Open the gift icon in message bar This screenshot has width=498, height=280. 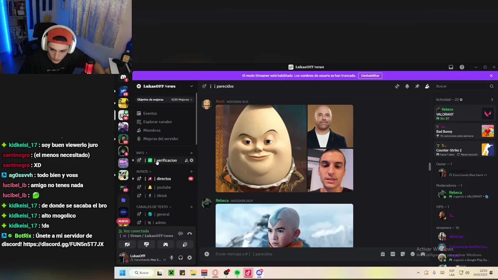click(x=383, y=254)
